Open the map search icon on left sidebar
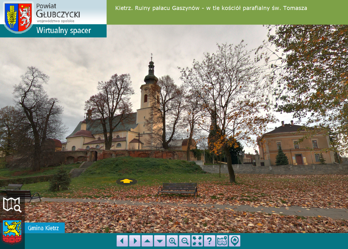This screenshot has height=249, width=348. pos(12,205)
